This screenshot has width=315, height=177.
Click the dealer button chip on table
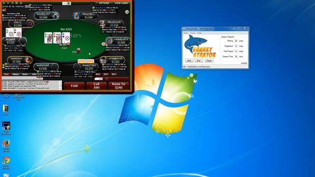click(104, 44)
